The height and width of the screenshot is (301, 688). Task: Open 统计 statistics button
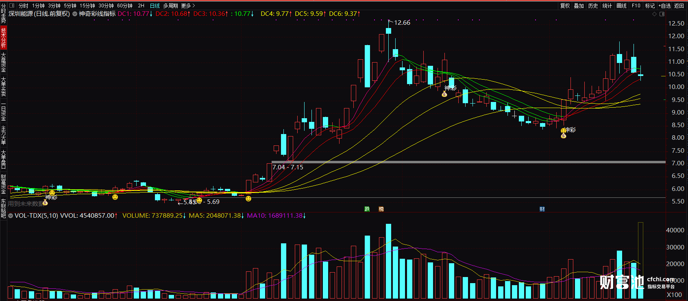click(x=607, y=6)
